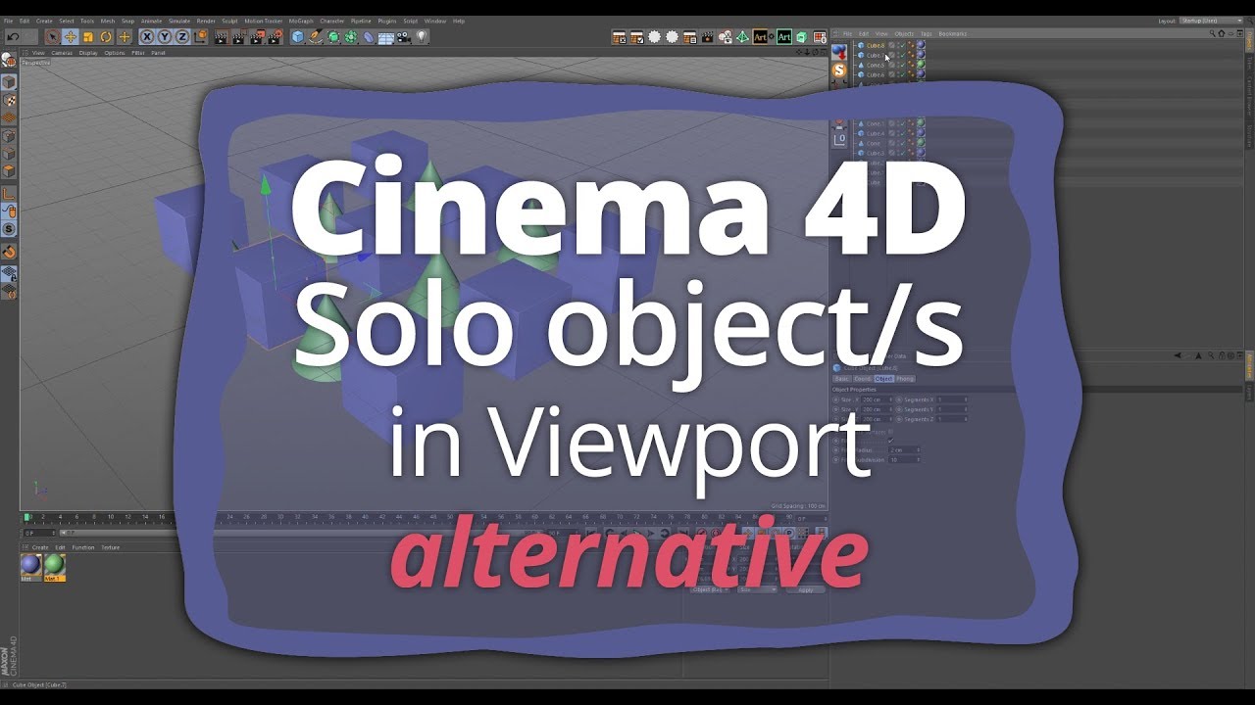This screenshot has width=1255, height=705.
Task: Select Cube.8 in the Object Manager
Action: click(876, 45)
